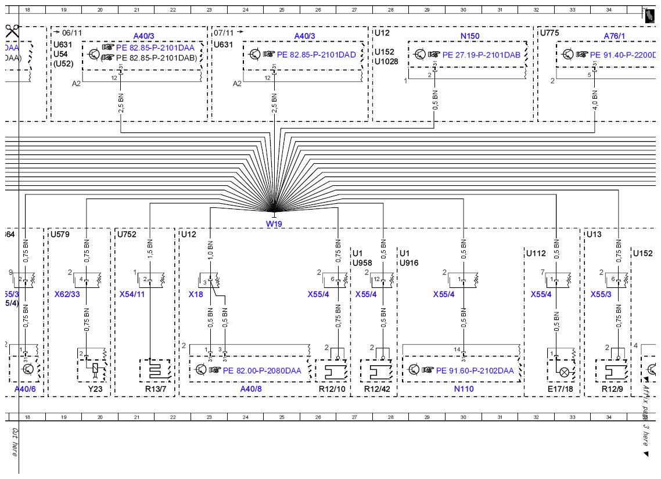The width and height of the screenshot is (661, 479).
Task: Open the N150 component link
Action: coord(470,36)
